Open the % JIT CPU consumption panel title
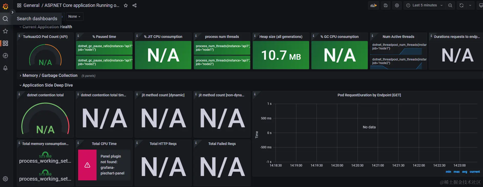483x187 pixels. pyautogui.click(x=163, y=37)
